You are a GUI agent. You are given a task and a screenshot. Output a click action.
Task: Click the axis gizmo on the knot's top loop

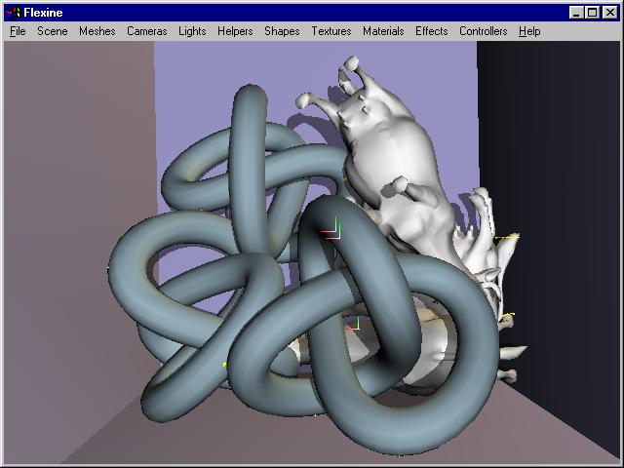(331, 228)
